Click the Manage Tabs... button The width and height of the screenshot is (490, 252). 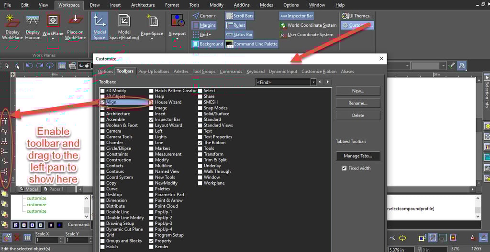pyautogui.click(x=358, y=156)
